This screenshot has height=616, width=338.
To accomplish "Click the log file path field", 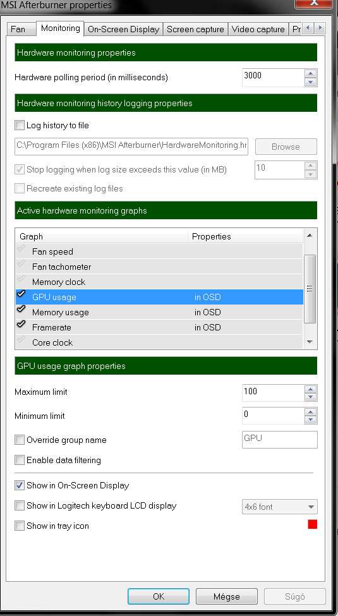I will (131, 146).
